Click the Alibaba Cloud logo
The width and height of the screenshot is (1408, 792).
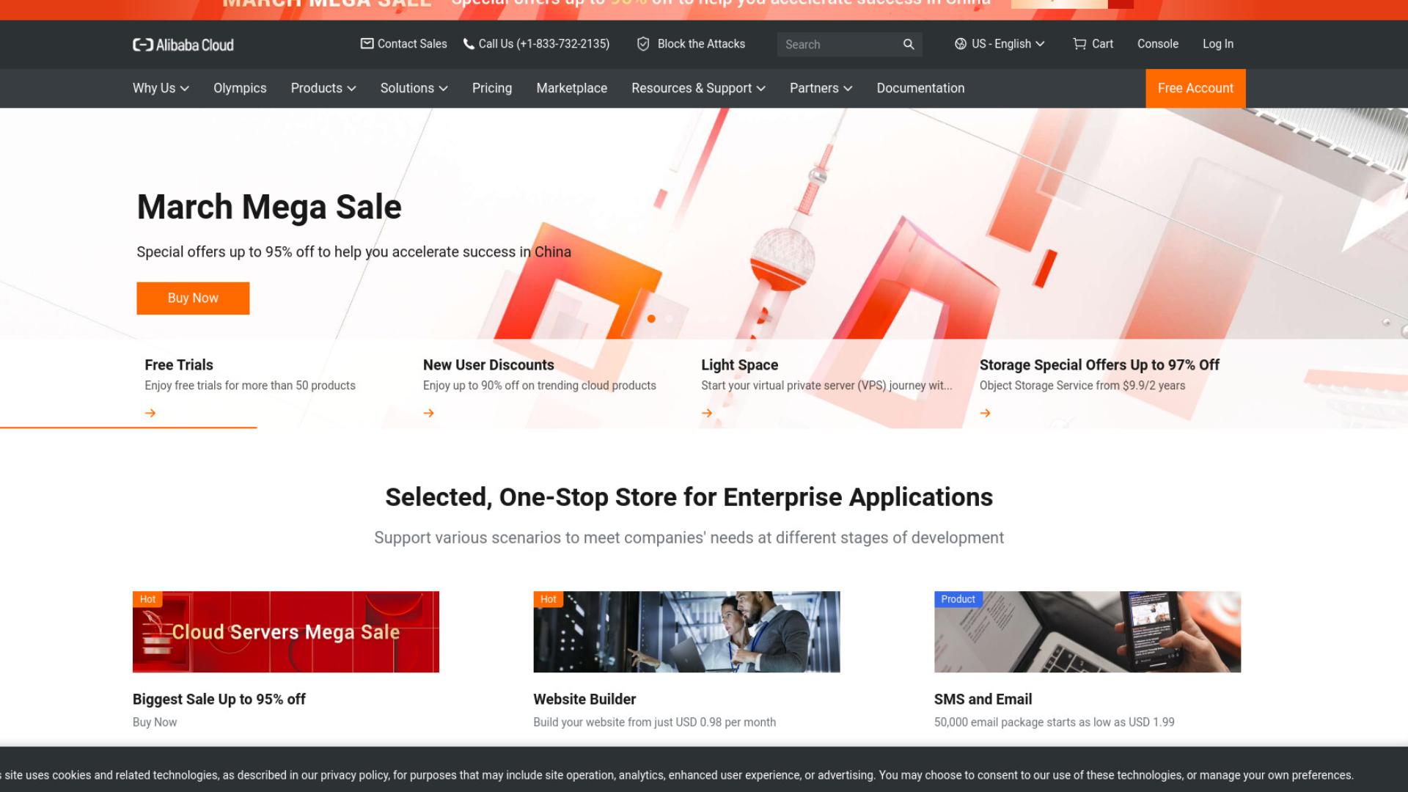click(x=183, y=45)
